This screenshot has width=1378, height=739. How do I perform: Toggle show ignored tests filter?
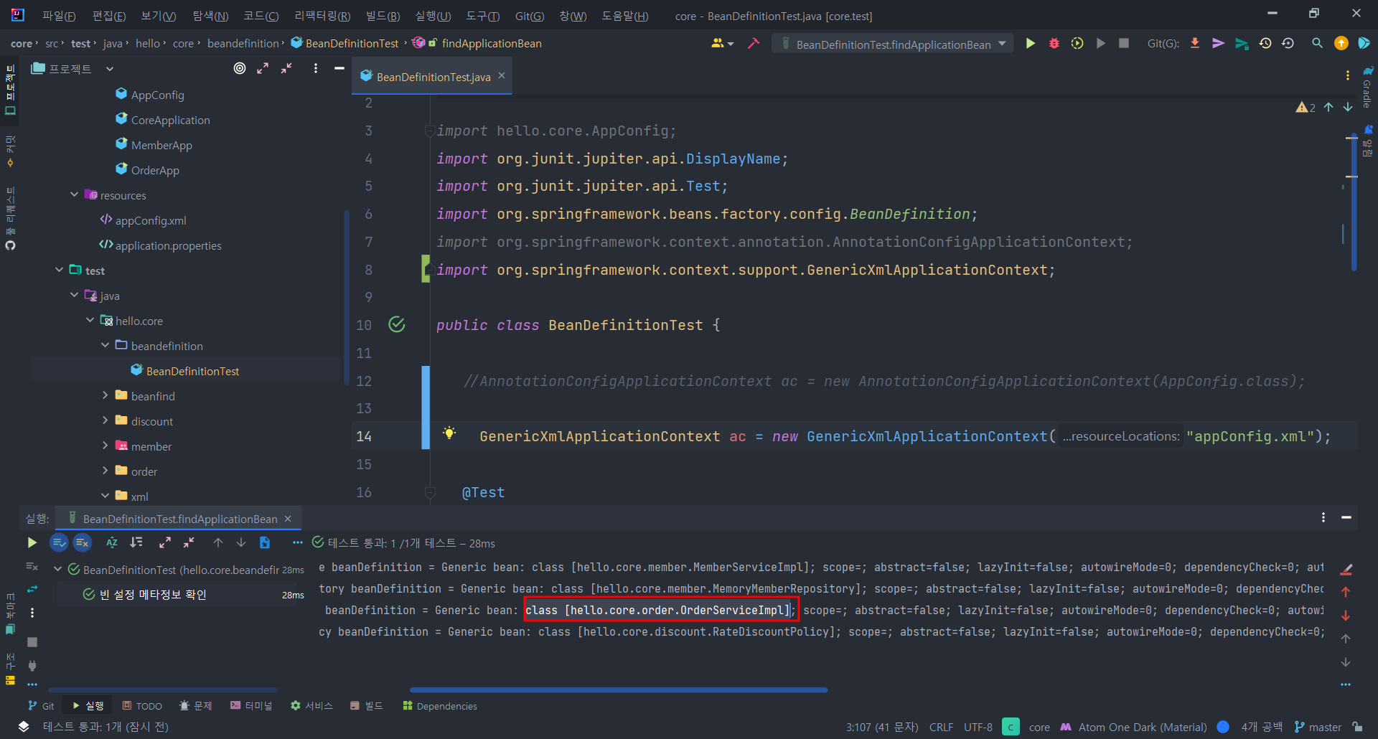click(83, 542)
